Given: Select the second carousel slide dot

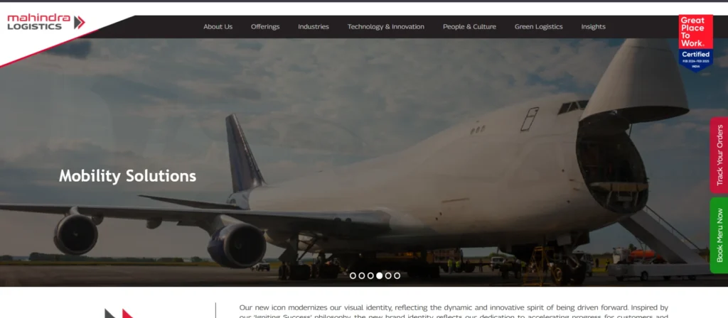Looking at the screenshot, I should tap(362, 275).
